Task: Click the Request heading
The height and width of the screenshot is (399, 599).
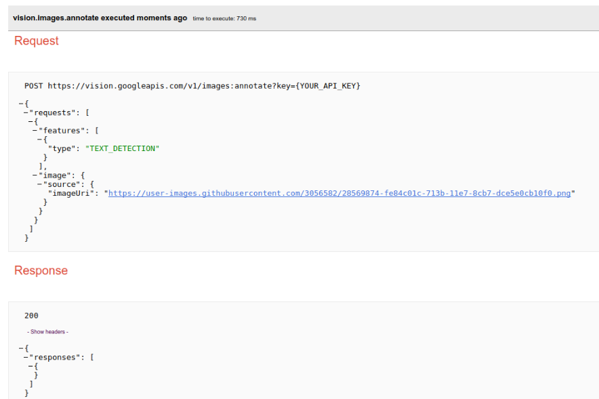Action: [x=37, y=41]
